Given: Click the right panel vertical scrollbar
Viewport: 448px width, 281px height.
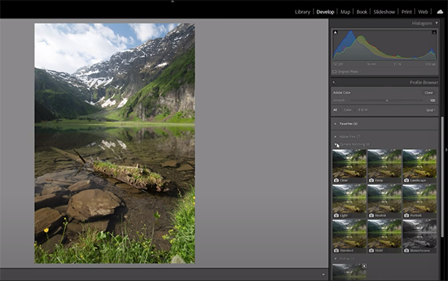Looking at the screenshot, I should [x=443, y=177].
